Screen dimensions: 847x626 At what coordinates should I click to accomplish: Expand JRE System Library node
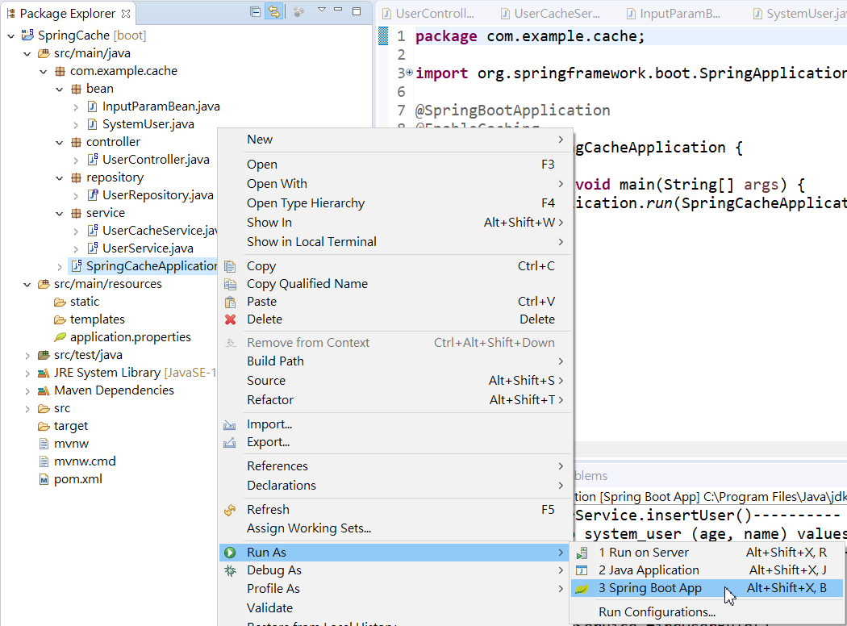coord(27,374)
